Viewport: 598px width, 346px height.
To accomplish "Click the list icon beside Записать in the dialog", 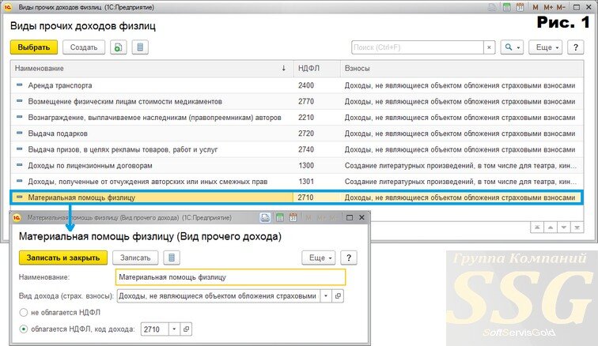I will pyautogui.click(x=171, y=258).
